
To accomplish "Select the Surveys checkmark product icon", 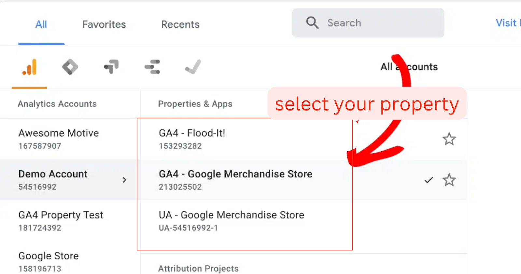I will click(193, 67).
